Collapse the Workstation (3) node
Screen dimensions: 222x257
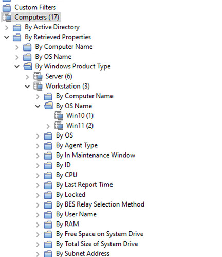(27, 87)
